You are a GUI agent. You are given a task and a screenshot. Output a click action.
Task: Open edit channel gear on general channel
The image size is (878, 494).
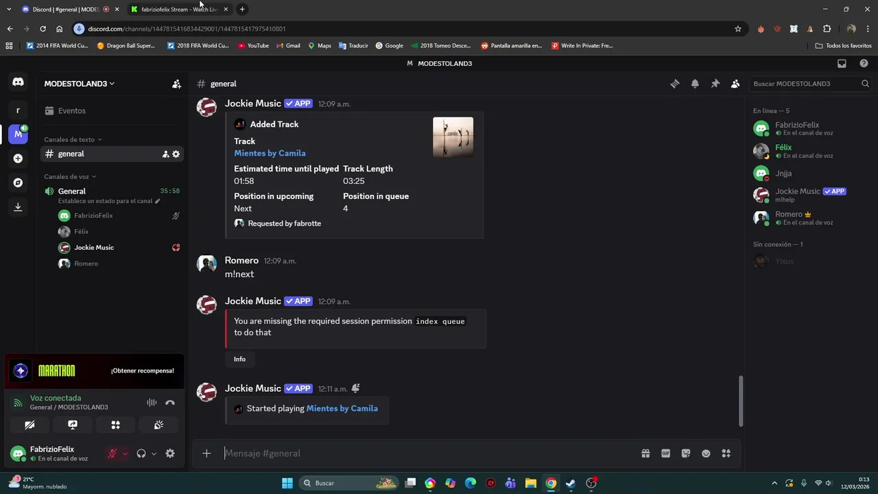click(x=176, y=154)
